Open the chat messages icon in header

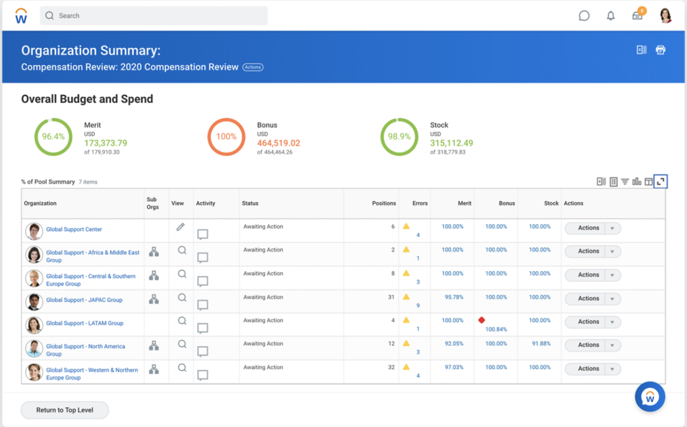click(x=584, y=16)
